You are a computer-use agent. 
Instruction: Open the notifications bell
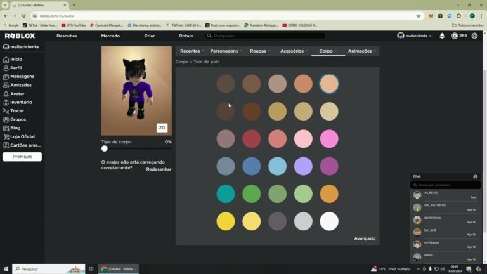[441, 36]
